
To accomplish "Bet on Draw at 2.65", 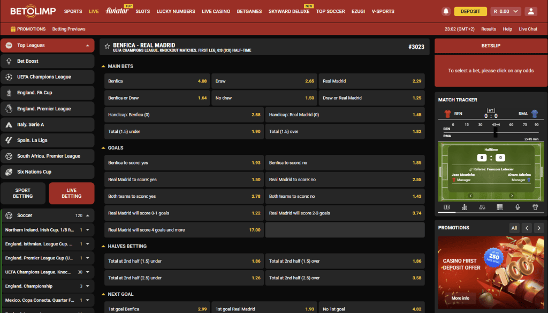I will click(264, 81).
